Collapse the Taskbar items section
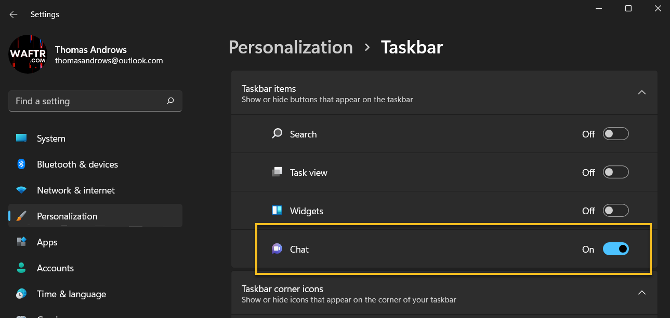 tap(641, 92)
